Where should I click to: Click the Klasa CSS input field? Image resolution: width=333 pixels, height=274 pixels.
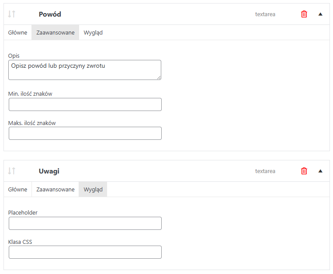point(85,252)
